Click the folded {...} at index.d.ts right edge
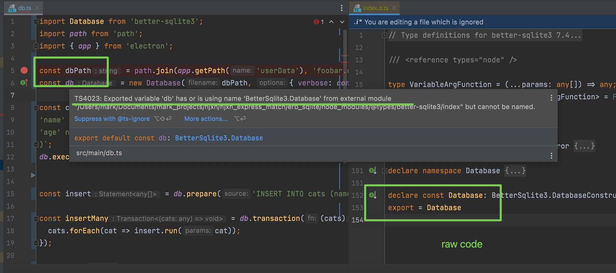The image size is (616, 273). click(584, 146)
